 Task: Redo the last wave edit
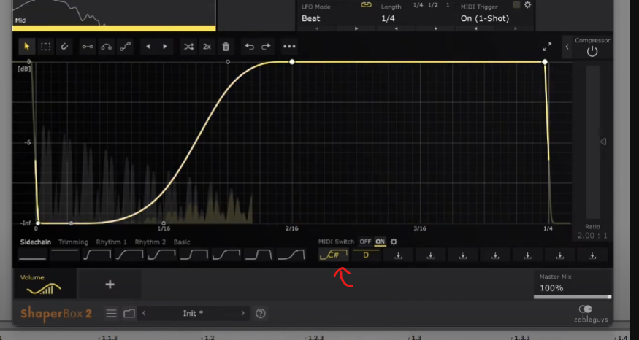click(x=266, y=47)
